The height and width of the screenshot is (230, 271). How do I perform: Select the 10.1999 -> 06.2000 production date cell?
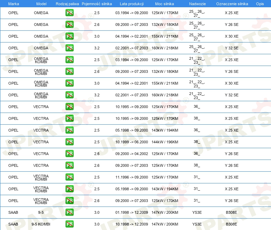point(132,142)
